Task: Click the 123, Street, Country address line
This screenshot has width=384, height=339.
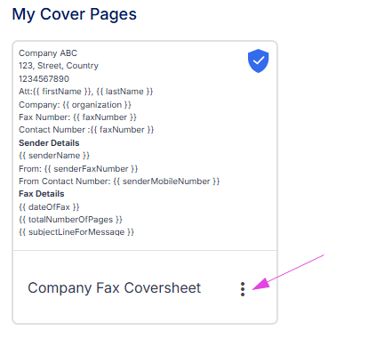Action: (59, 66)
